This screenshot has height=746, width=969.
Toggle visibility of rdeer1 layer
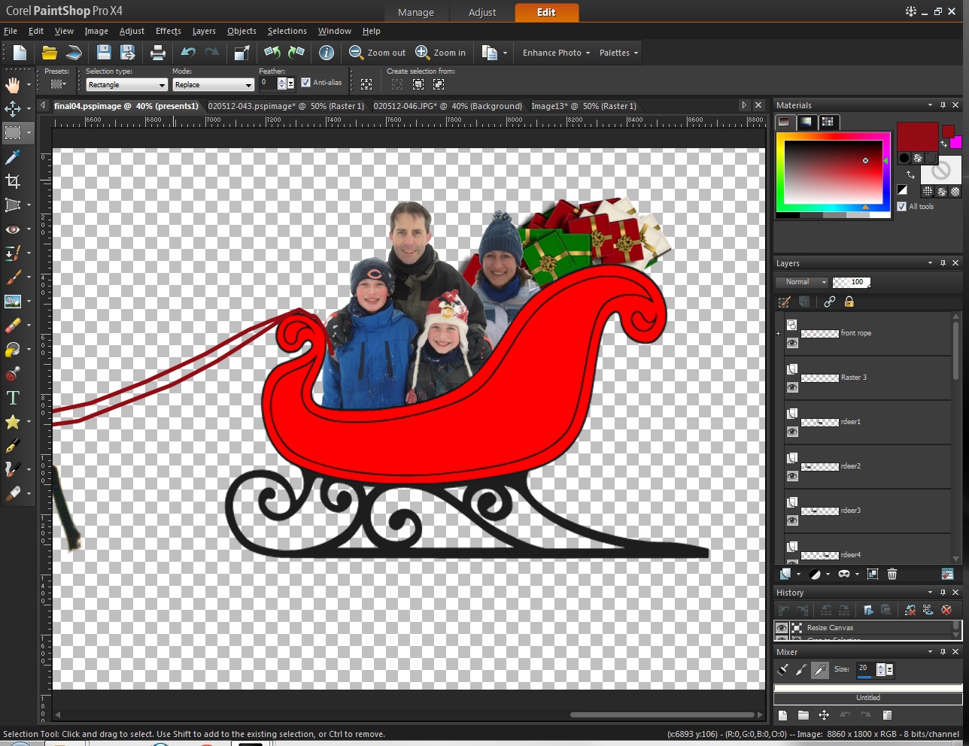coord(792,432)
